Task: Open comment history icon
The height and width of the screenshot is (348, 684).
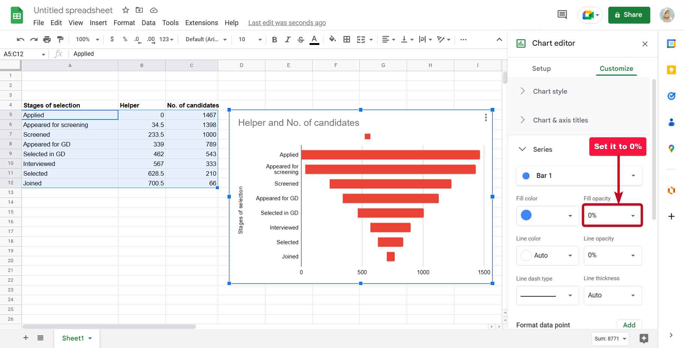Action: [562, 15]
